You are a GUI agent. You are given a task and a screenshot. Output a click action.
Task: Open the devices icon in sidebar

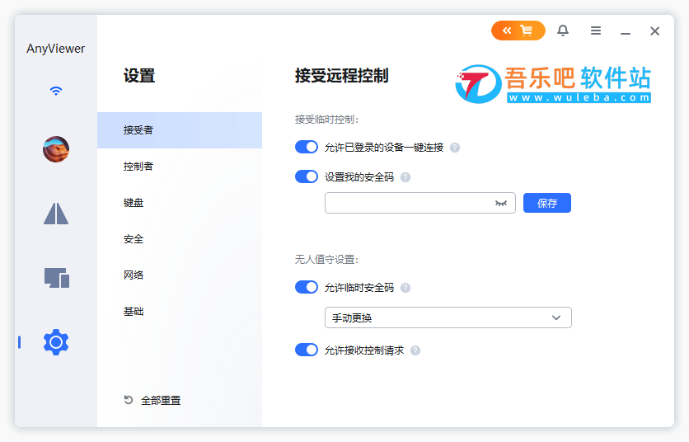[x=57, y=278]
